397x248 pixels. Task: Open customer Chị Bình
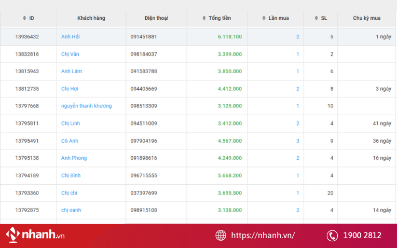coord(71,176)
